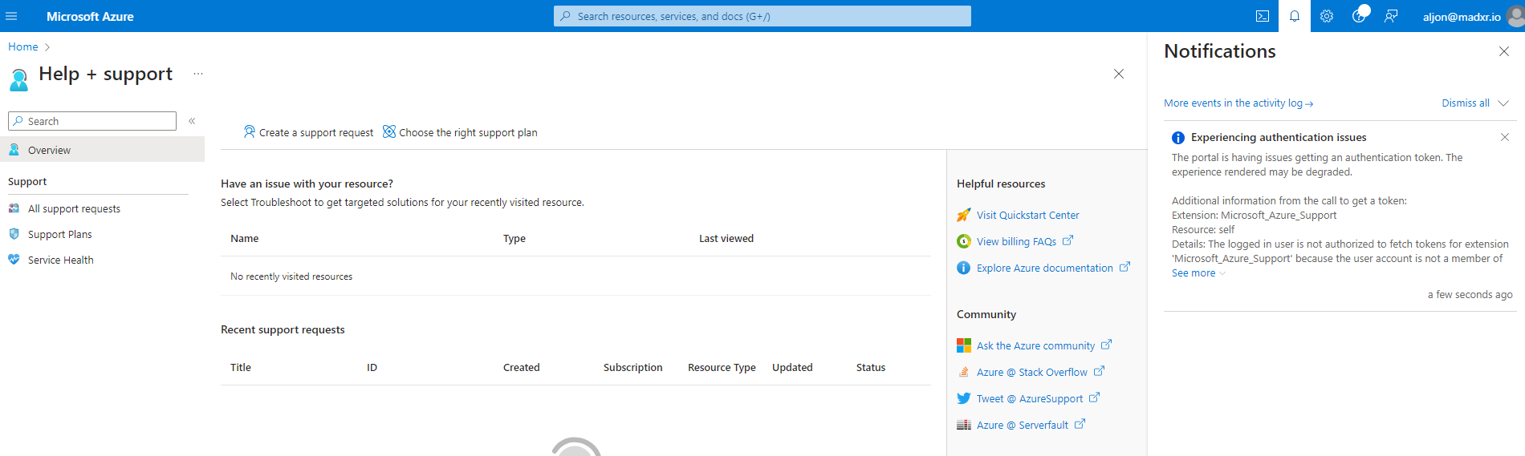This screenshot has width=1525, height=456.
Task: Go to Home breadcrumb
Action: tap(23, 47)
